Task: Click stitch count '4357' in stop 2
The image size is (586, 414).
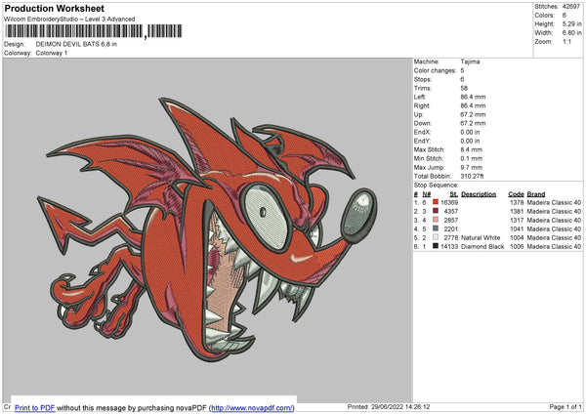Action: pos(450,212)
